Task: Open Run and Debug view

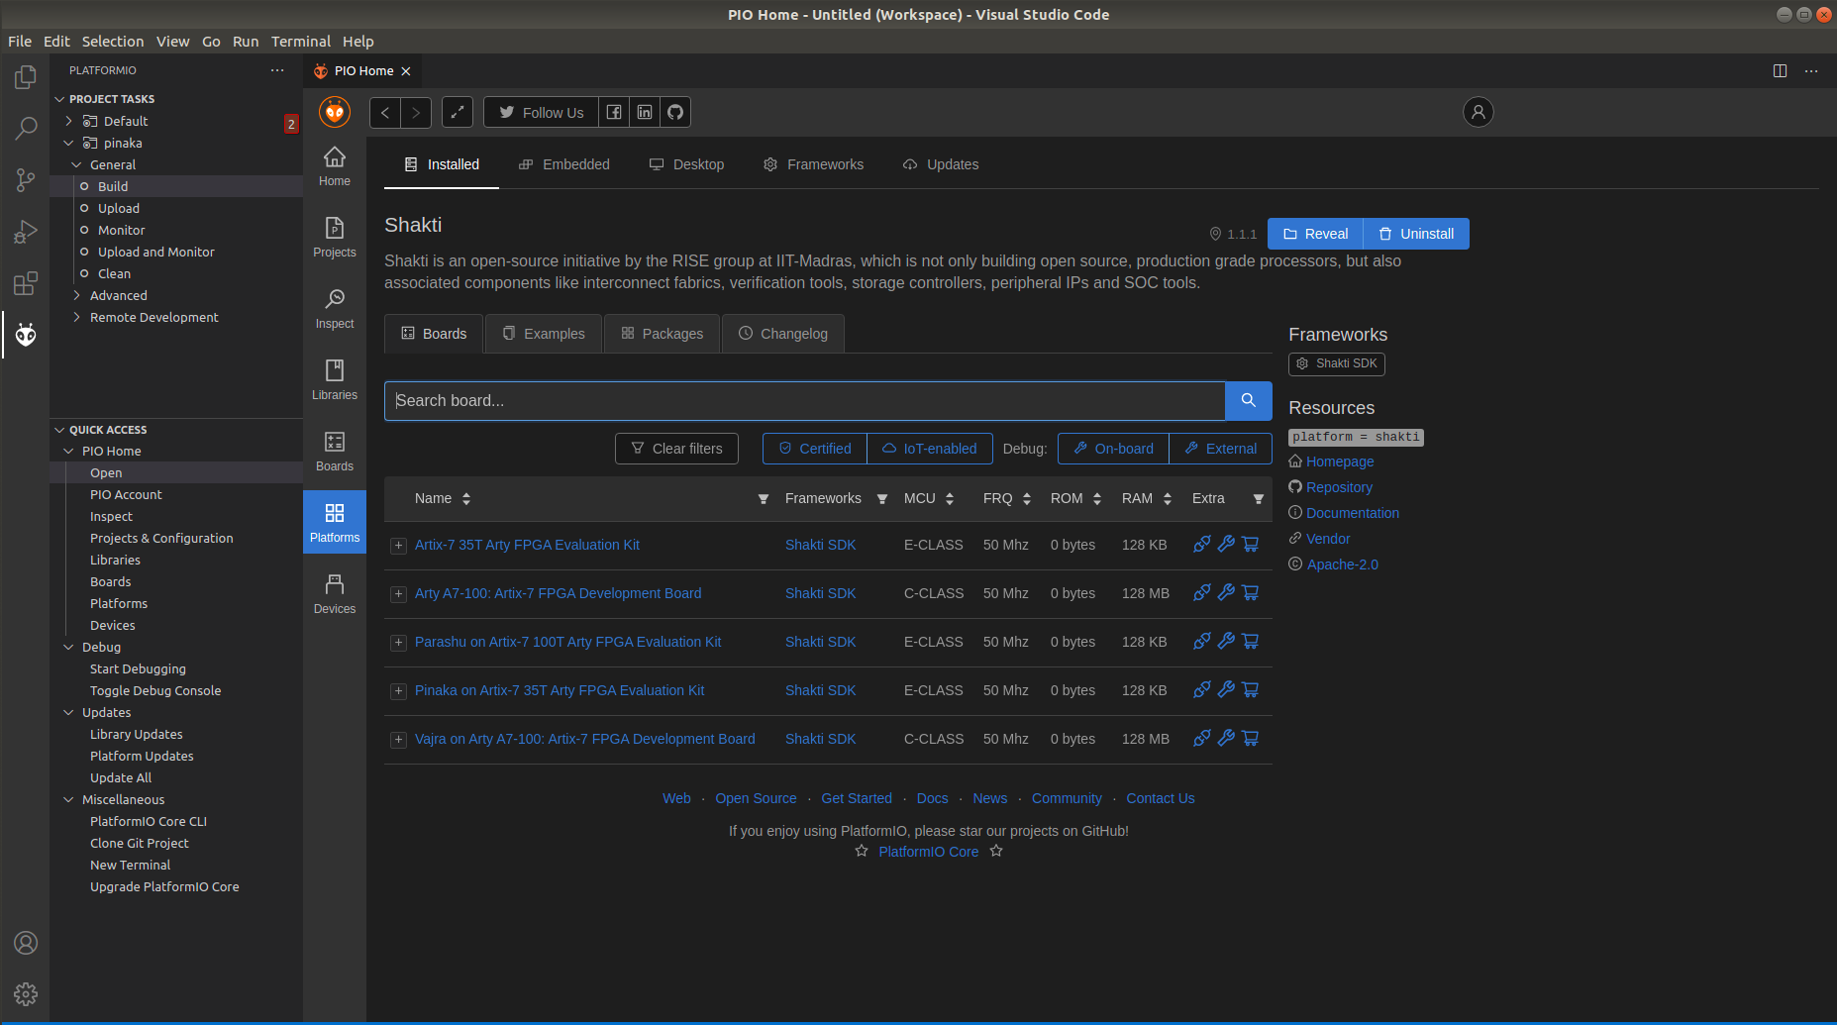Action: point(26,232)
